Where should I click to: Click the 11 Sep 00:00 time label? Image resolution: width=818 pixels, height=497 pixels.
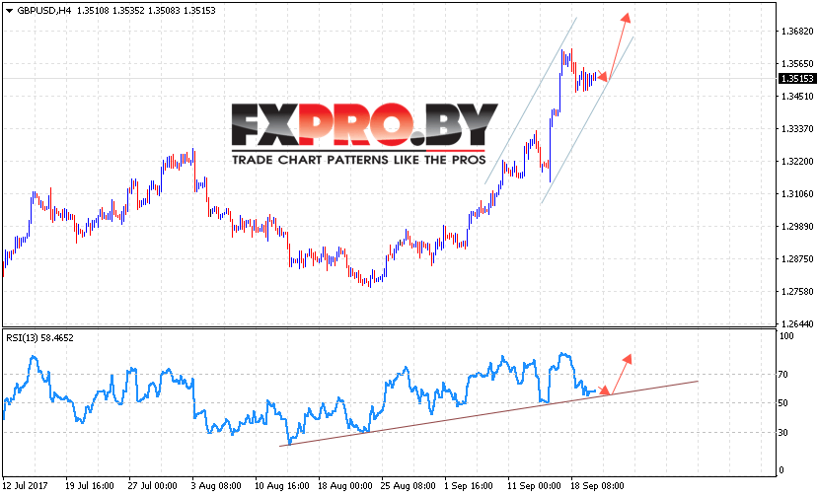tap(534, 485)
